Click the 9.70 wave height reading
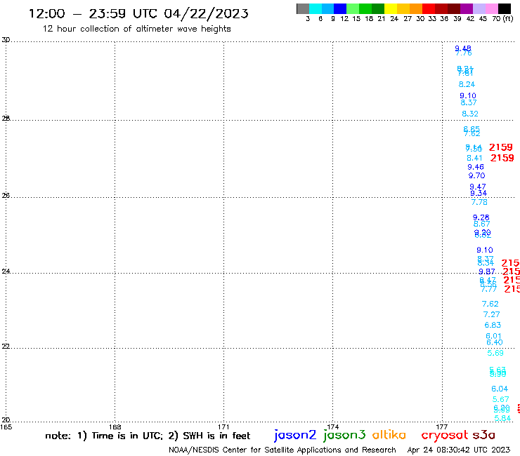 point(476,176)
